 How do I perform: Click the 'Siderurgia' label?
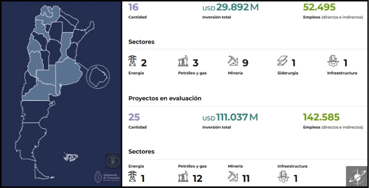(288, 73)
